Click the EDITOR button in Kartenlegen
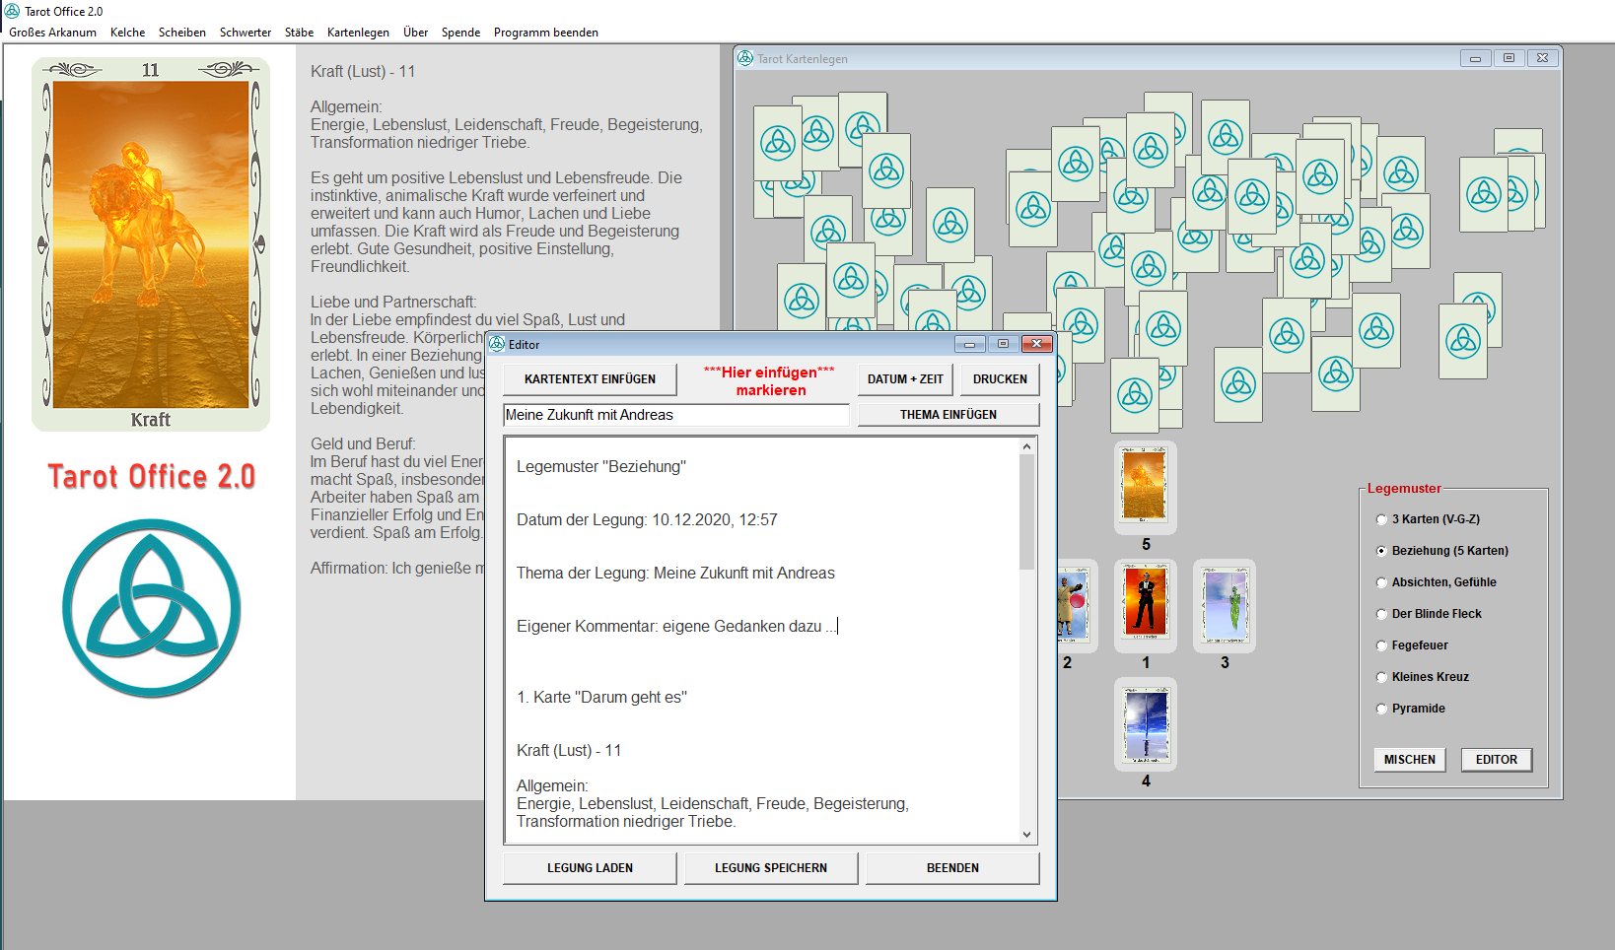Image resolution: width=1615 pixels, height=950 pixels. pyautogui.click(x=1496, y=760)
